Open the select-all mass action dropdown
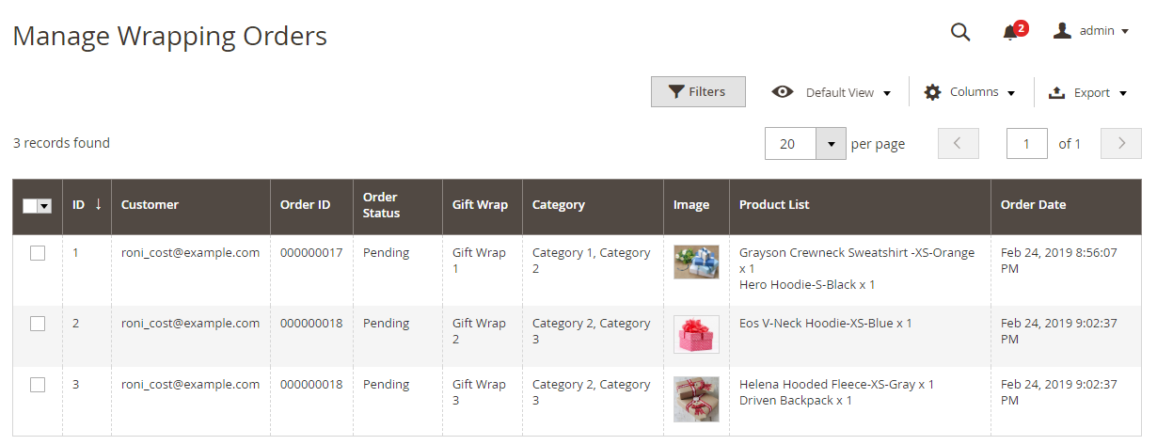Viewport: 1157px width, 445px height. point(43,206)
